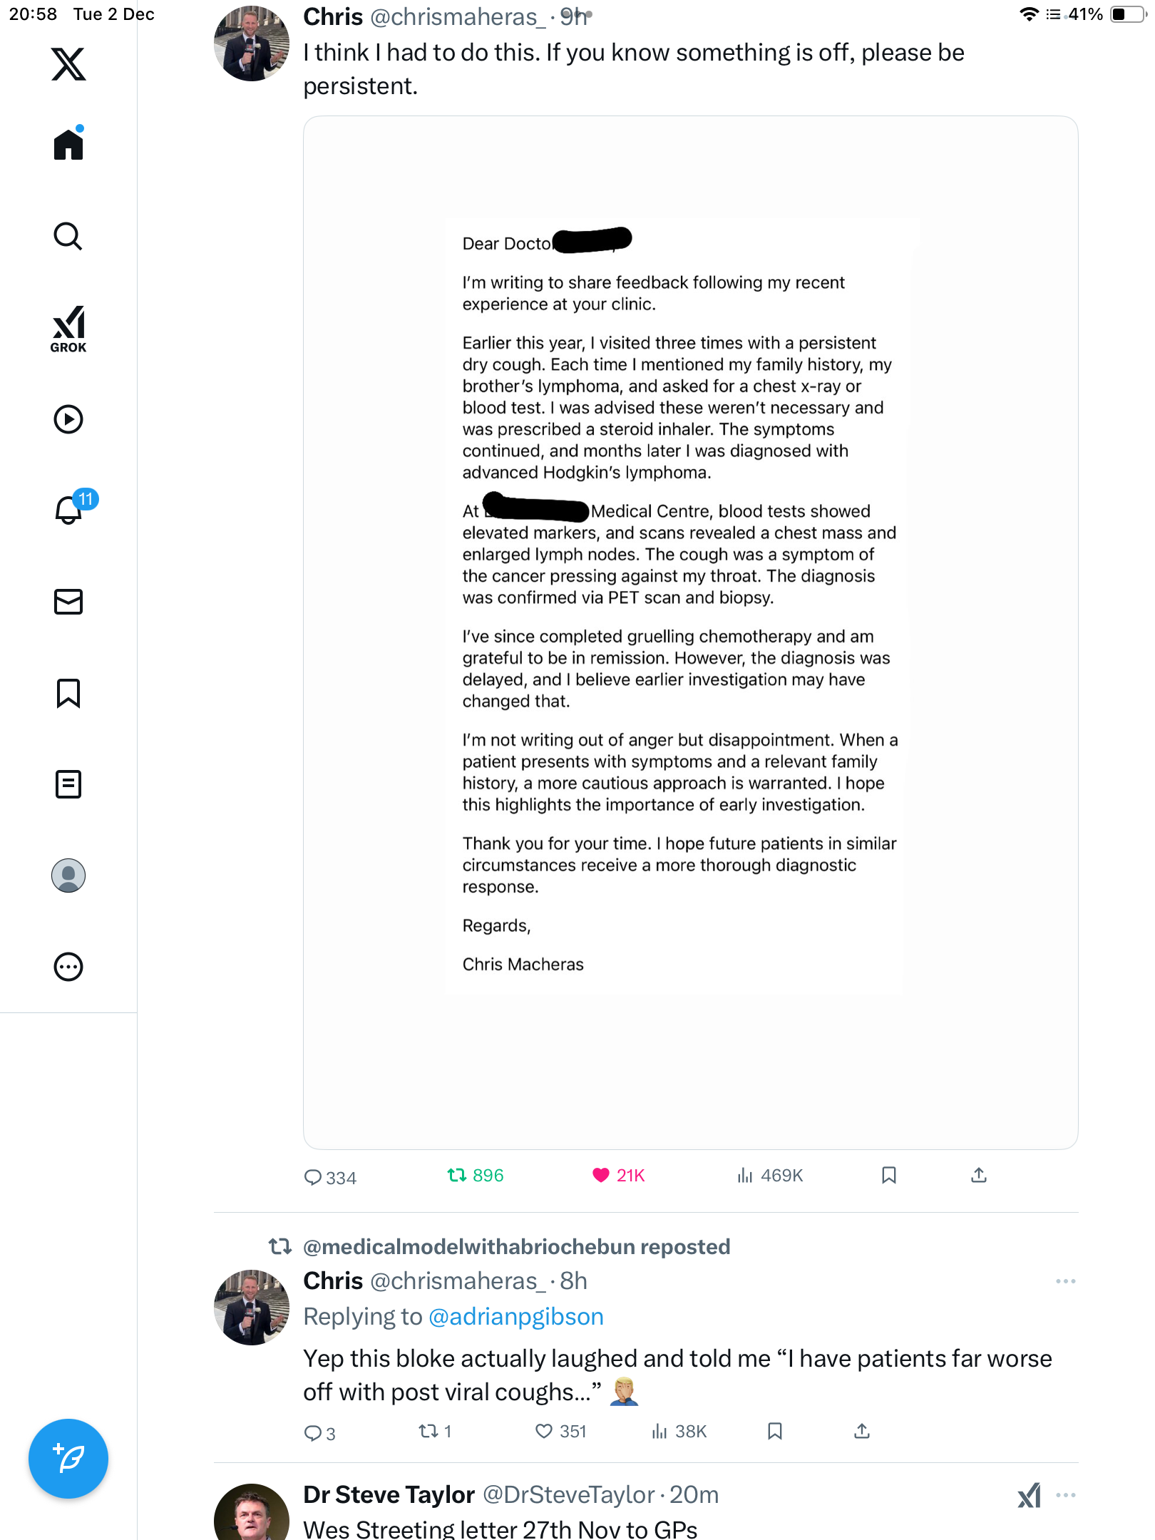Undo the repost showing 896

(457, 1175)
